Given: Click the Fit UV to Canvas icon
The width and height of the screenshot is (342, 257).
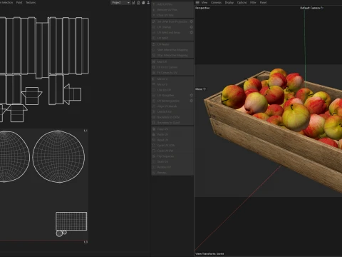Looking at the screenshot, I should click(x=154, y=67).
